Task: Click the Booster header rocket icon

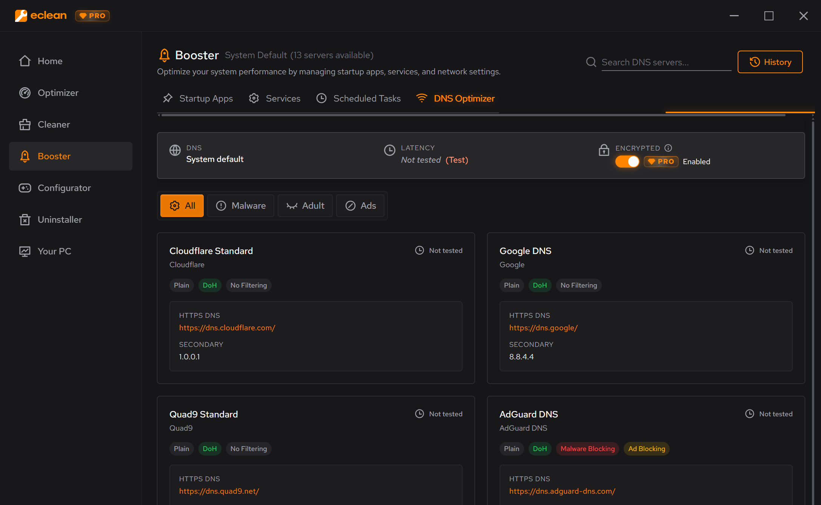Action: click(164, 55)
